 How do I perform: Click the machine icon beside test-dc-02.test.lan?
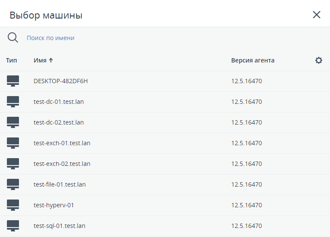(x=13, y=122)
